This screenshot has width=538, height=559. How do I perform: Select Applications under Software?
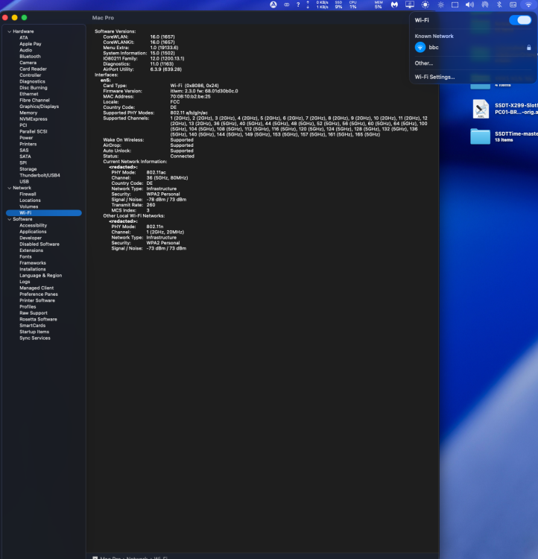tap(33, 232)
